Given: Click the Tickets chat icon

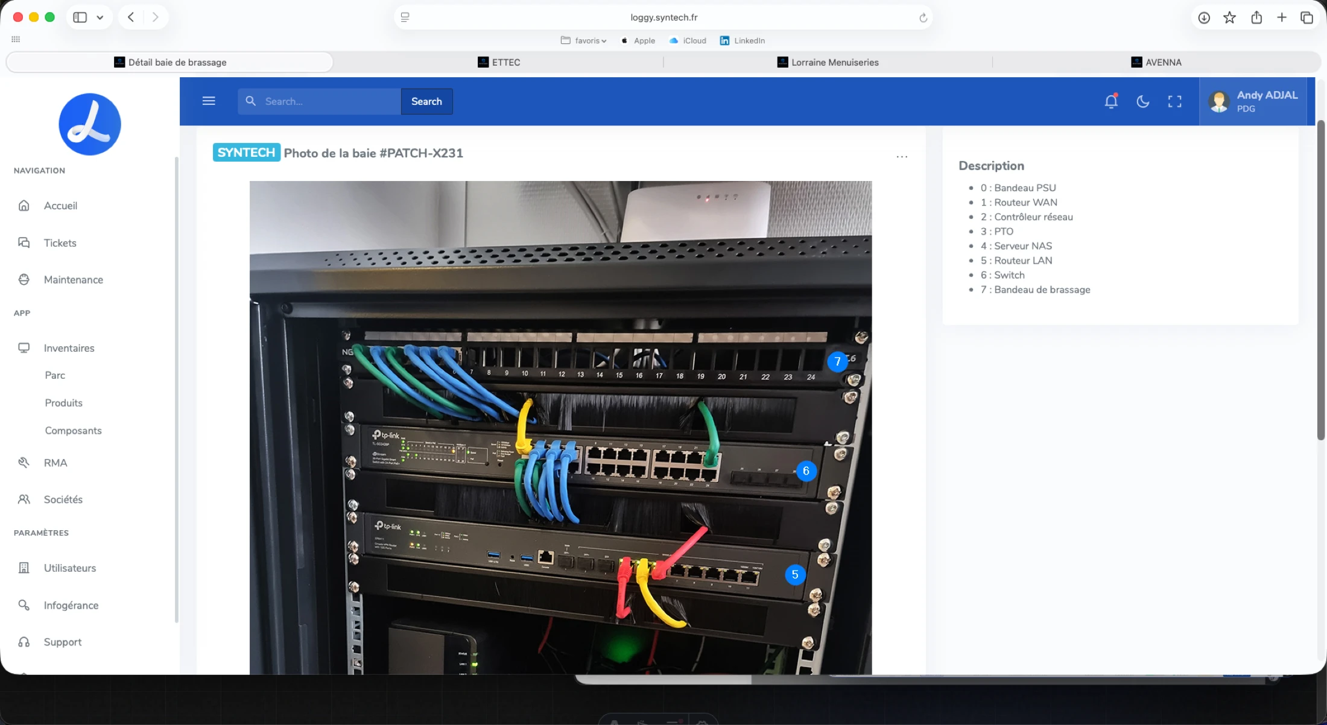Looking at the screenshot, I should 24,242.
